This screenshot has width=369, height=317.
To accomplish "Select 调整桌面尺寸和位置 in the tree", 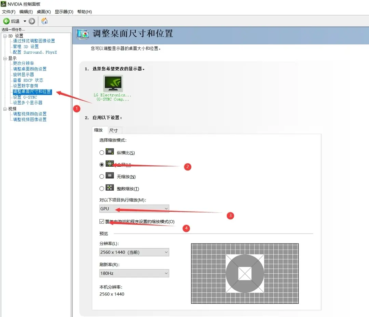I will 32,92.
